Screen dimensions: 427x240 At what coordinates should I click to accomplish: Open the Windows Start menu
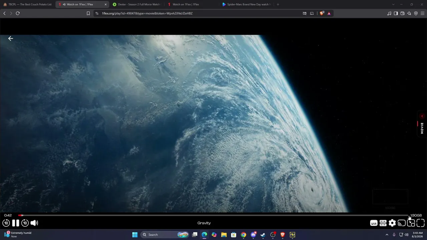pos(135,235)
